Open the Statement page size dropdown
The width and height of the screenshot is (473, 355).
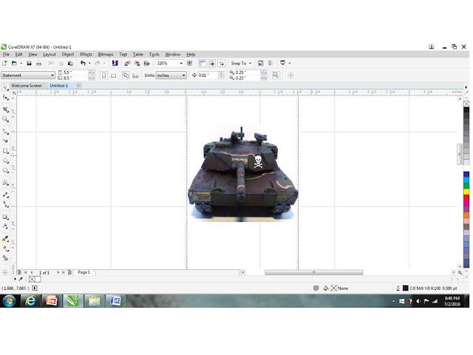52,75
